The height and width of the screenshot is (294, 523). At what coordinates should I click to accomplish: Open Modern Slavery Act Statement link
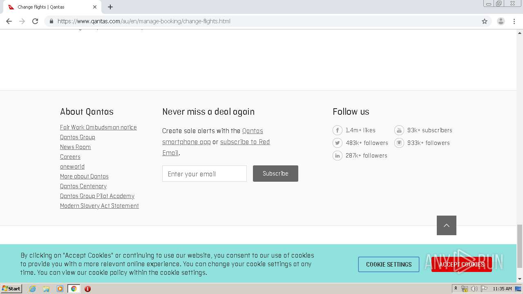click(99, 206)
